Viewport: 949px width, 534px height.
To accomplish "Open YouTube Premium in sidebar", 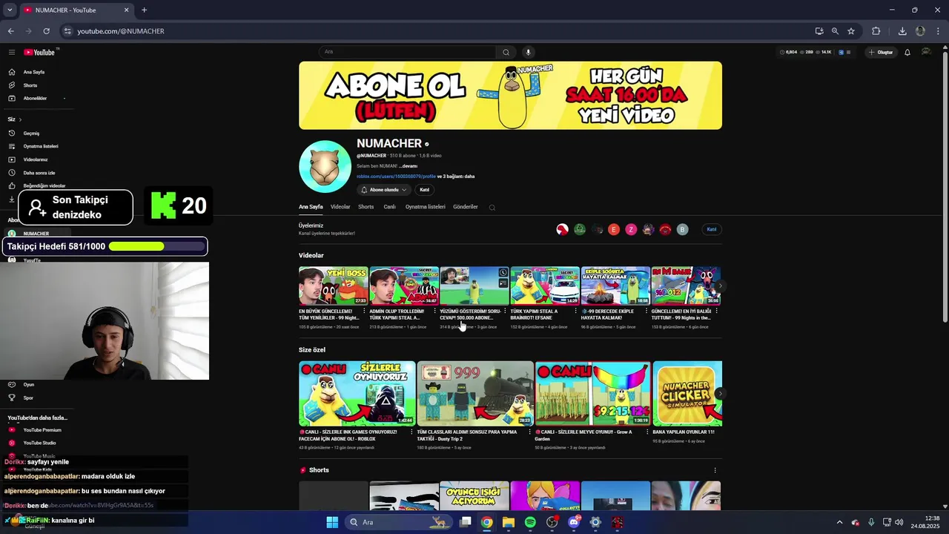I will [42, 430].
